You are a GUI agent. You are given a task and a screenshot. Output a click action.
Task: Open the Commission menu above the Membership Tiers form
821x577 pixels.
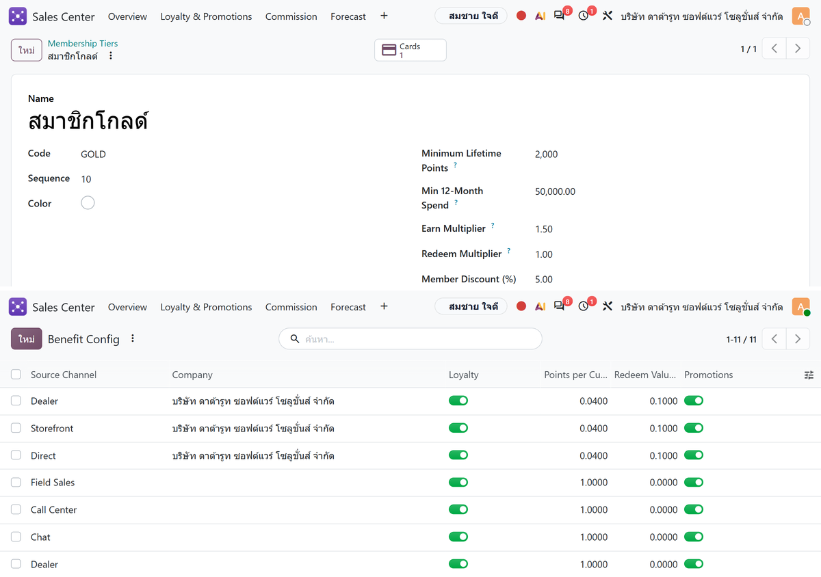pyautogui.click(x=291, y=16)
